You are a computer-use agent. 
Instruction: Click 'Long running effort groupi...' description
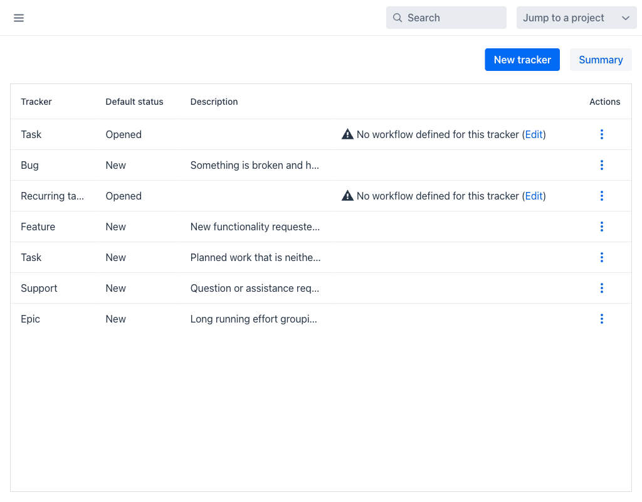click(x=253, y=319)
